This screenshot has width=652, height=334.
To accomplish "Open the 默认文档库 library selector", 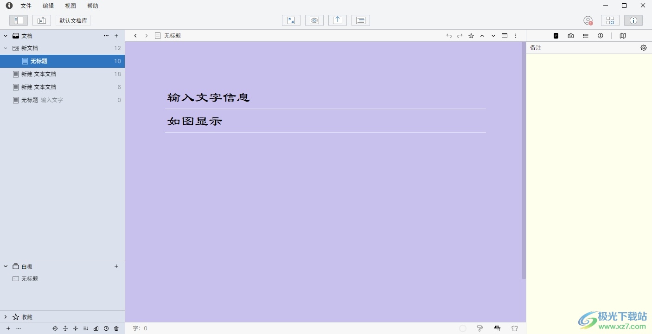I will 73,20.
